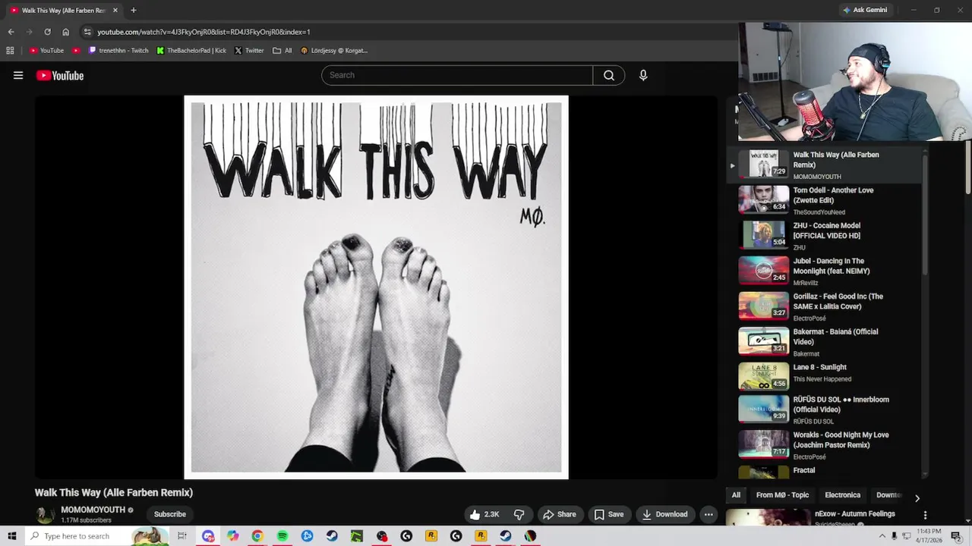The width and height of the screenshot is (972, 546).
Task: Open a new browser tab
Action: (133, 10)
